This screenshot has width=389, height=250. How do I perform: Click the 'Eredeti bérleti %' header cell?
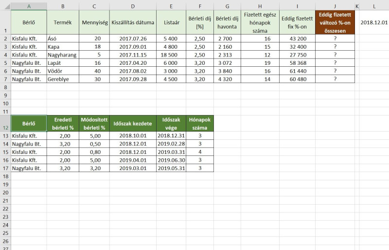tap(63, 123)
